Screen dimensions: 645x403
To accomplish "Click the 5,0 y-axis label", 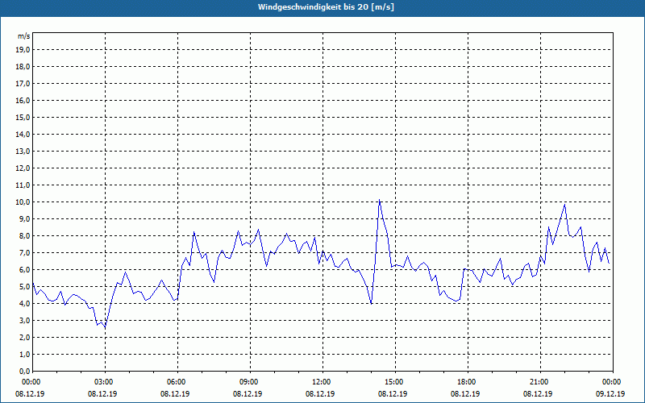I will click(x=25, y=287).
